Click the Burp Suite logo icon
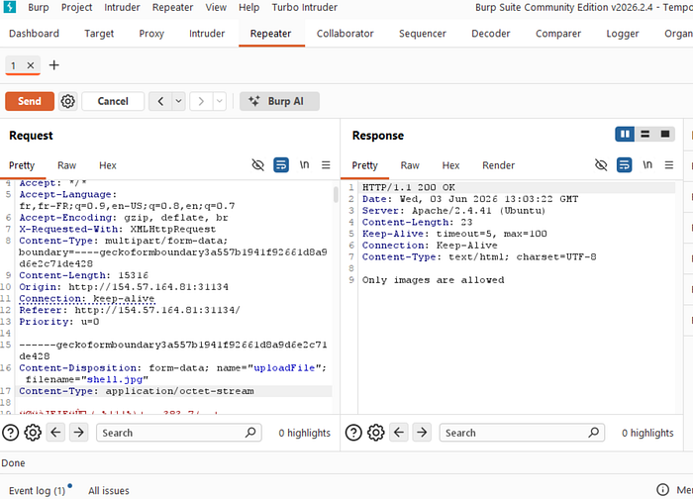 (10, 7)
